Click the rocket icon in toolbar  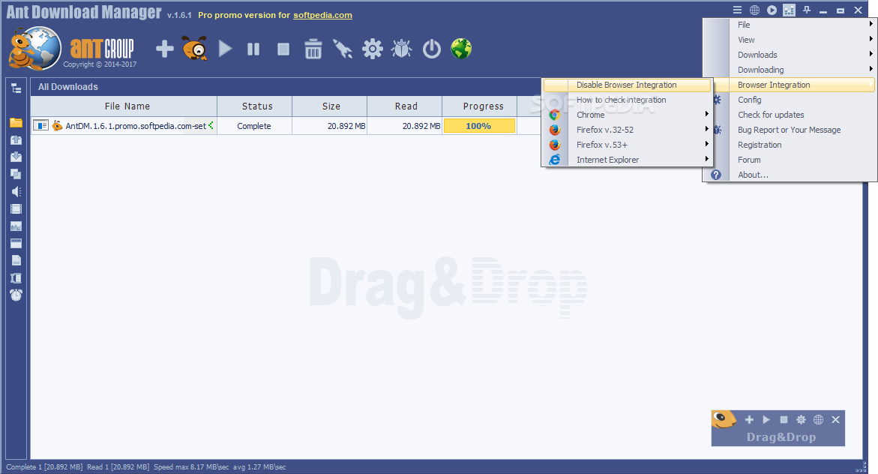coord(343,49)
